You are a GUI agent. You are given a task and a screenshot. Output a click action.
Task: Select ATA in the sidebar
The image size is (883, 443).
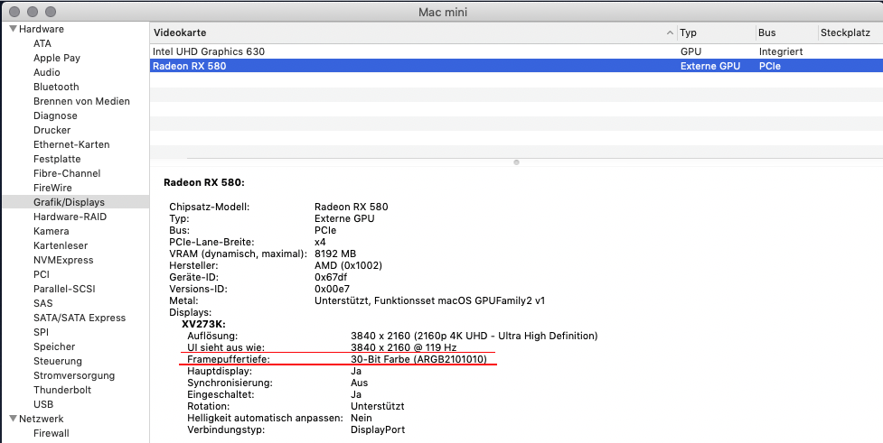pyautogui.click(x=42, y=43)
